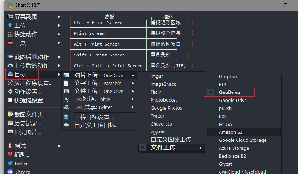
Task: Click the 屏幕截图 capture icon
Action: [x=10, y=17]
